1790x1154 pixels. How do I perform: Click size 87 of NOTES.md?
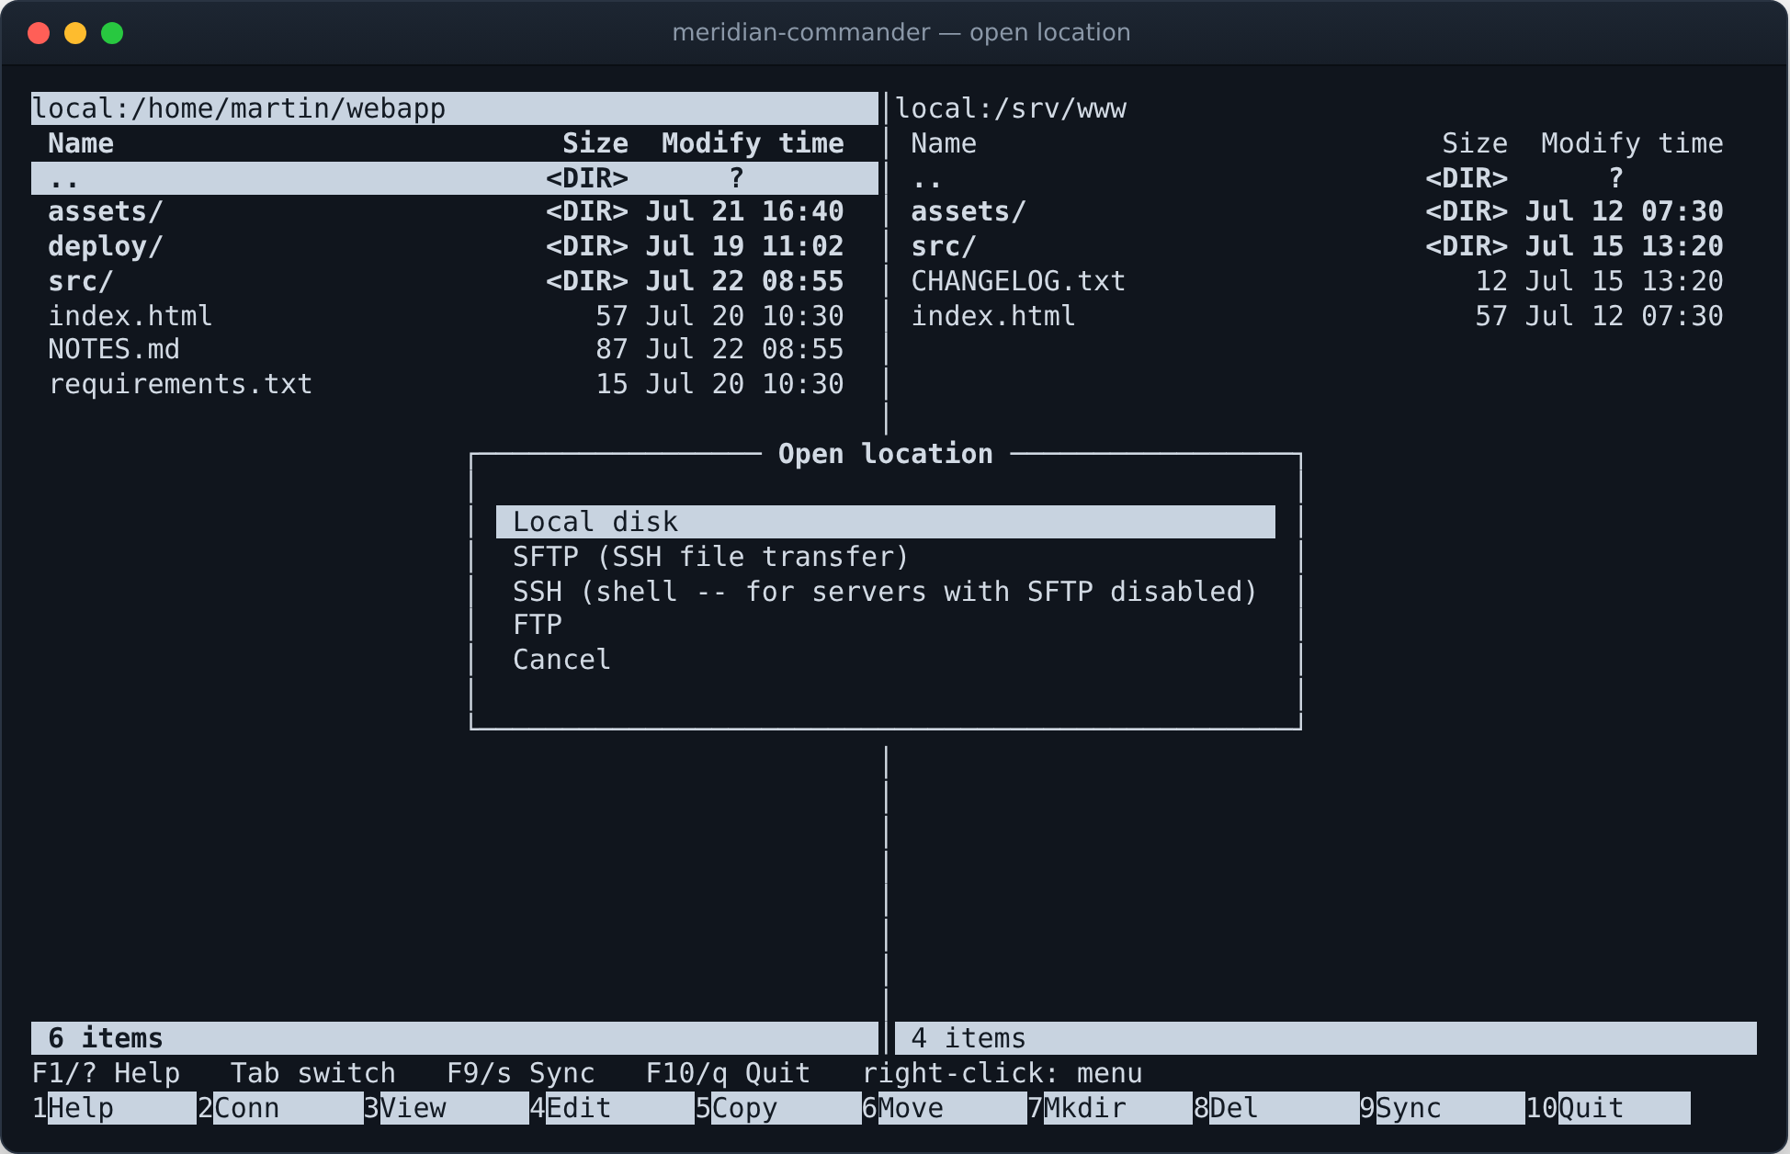[612, 349]
